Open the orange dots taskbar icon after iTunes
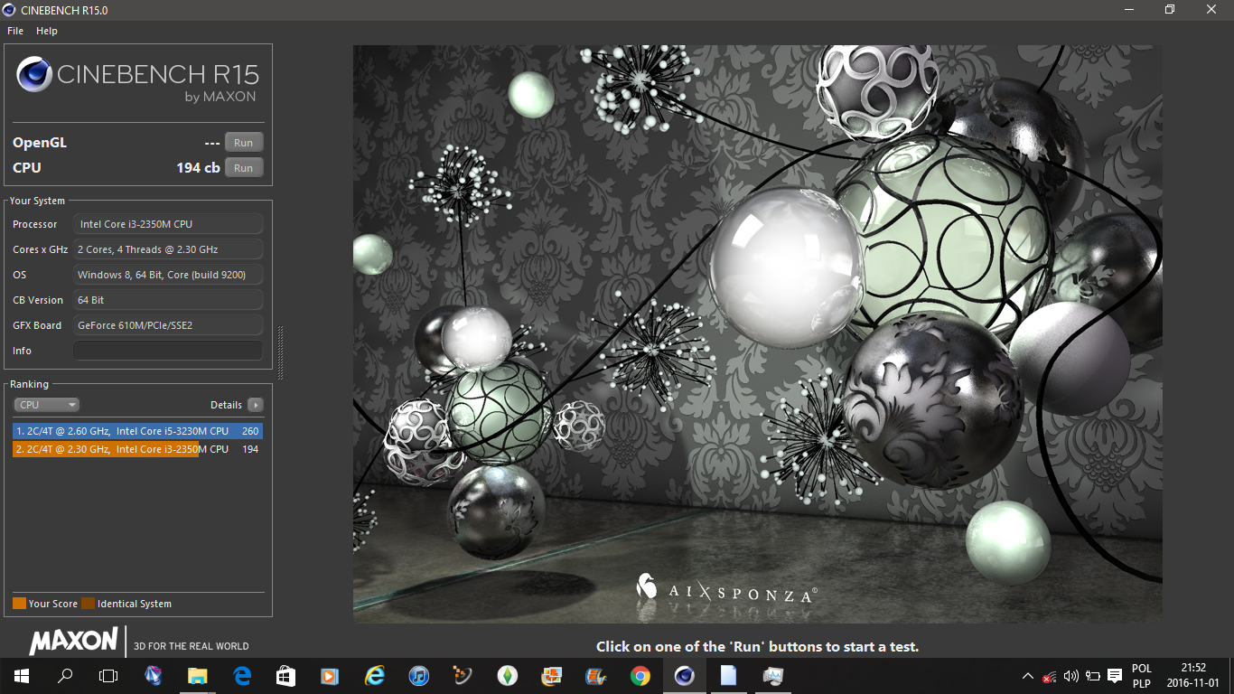Image resolution: width=1234 pixels, height=694 pixels. [463, 676]
